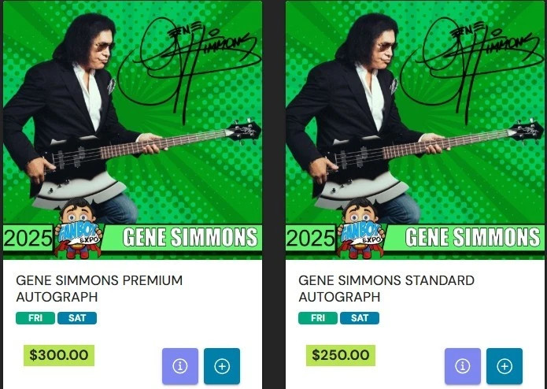Screen dimensions: 547x389
Task: Select SAT tag under Standard Autograph
Action: [360, 318]
